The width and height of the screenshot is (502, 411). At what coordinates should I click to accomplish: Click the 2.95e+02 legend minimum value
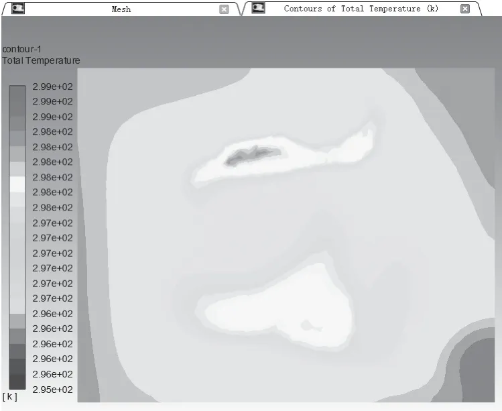click(x=52, y=390)
